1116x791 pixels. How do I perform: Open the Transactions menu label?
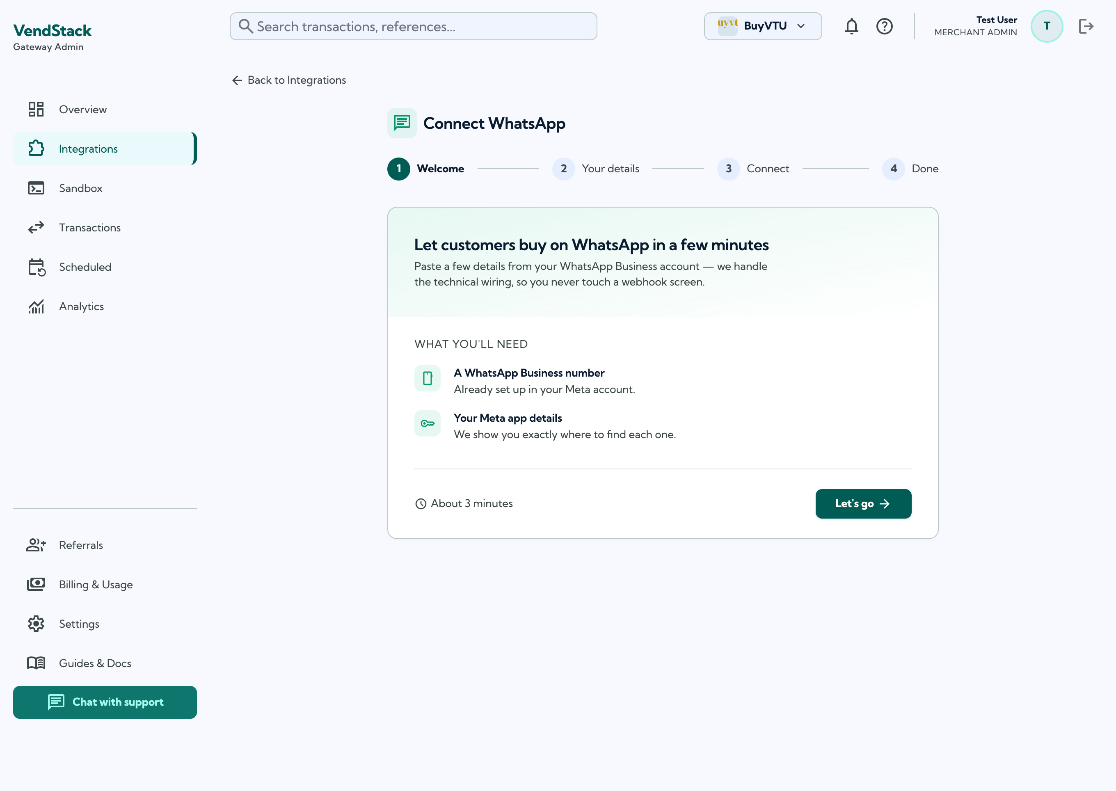point(89,227)
